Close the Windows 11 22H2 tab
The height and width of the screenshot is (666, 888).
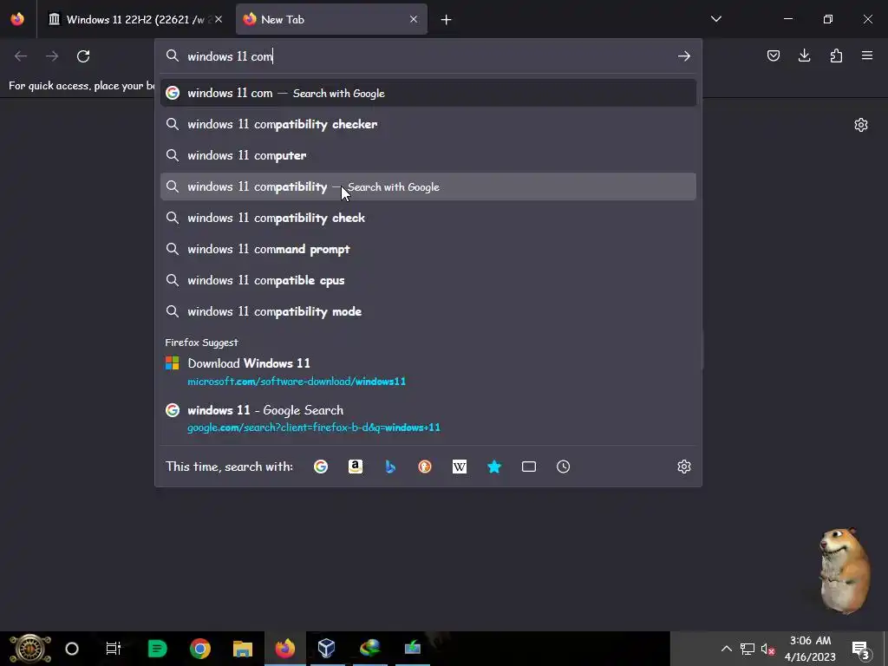(219, 19)
